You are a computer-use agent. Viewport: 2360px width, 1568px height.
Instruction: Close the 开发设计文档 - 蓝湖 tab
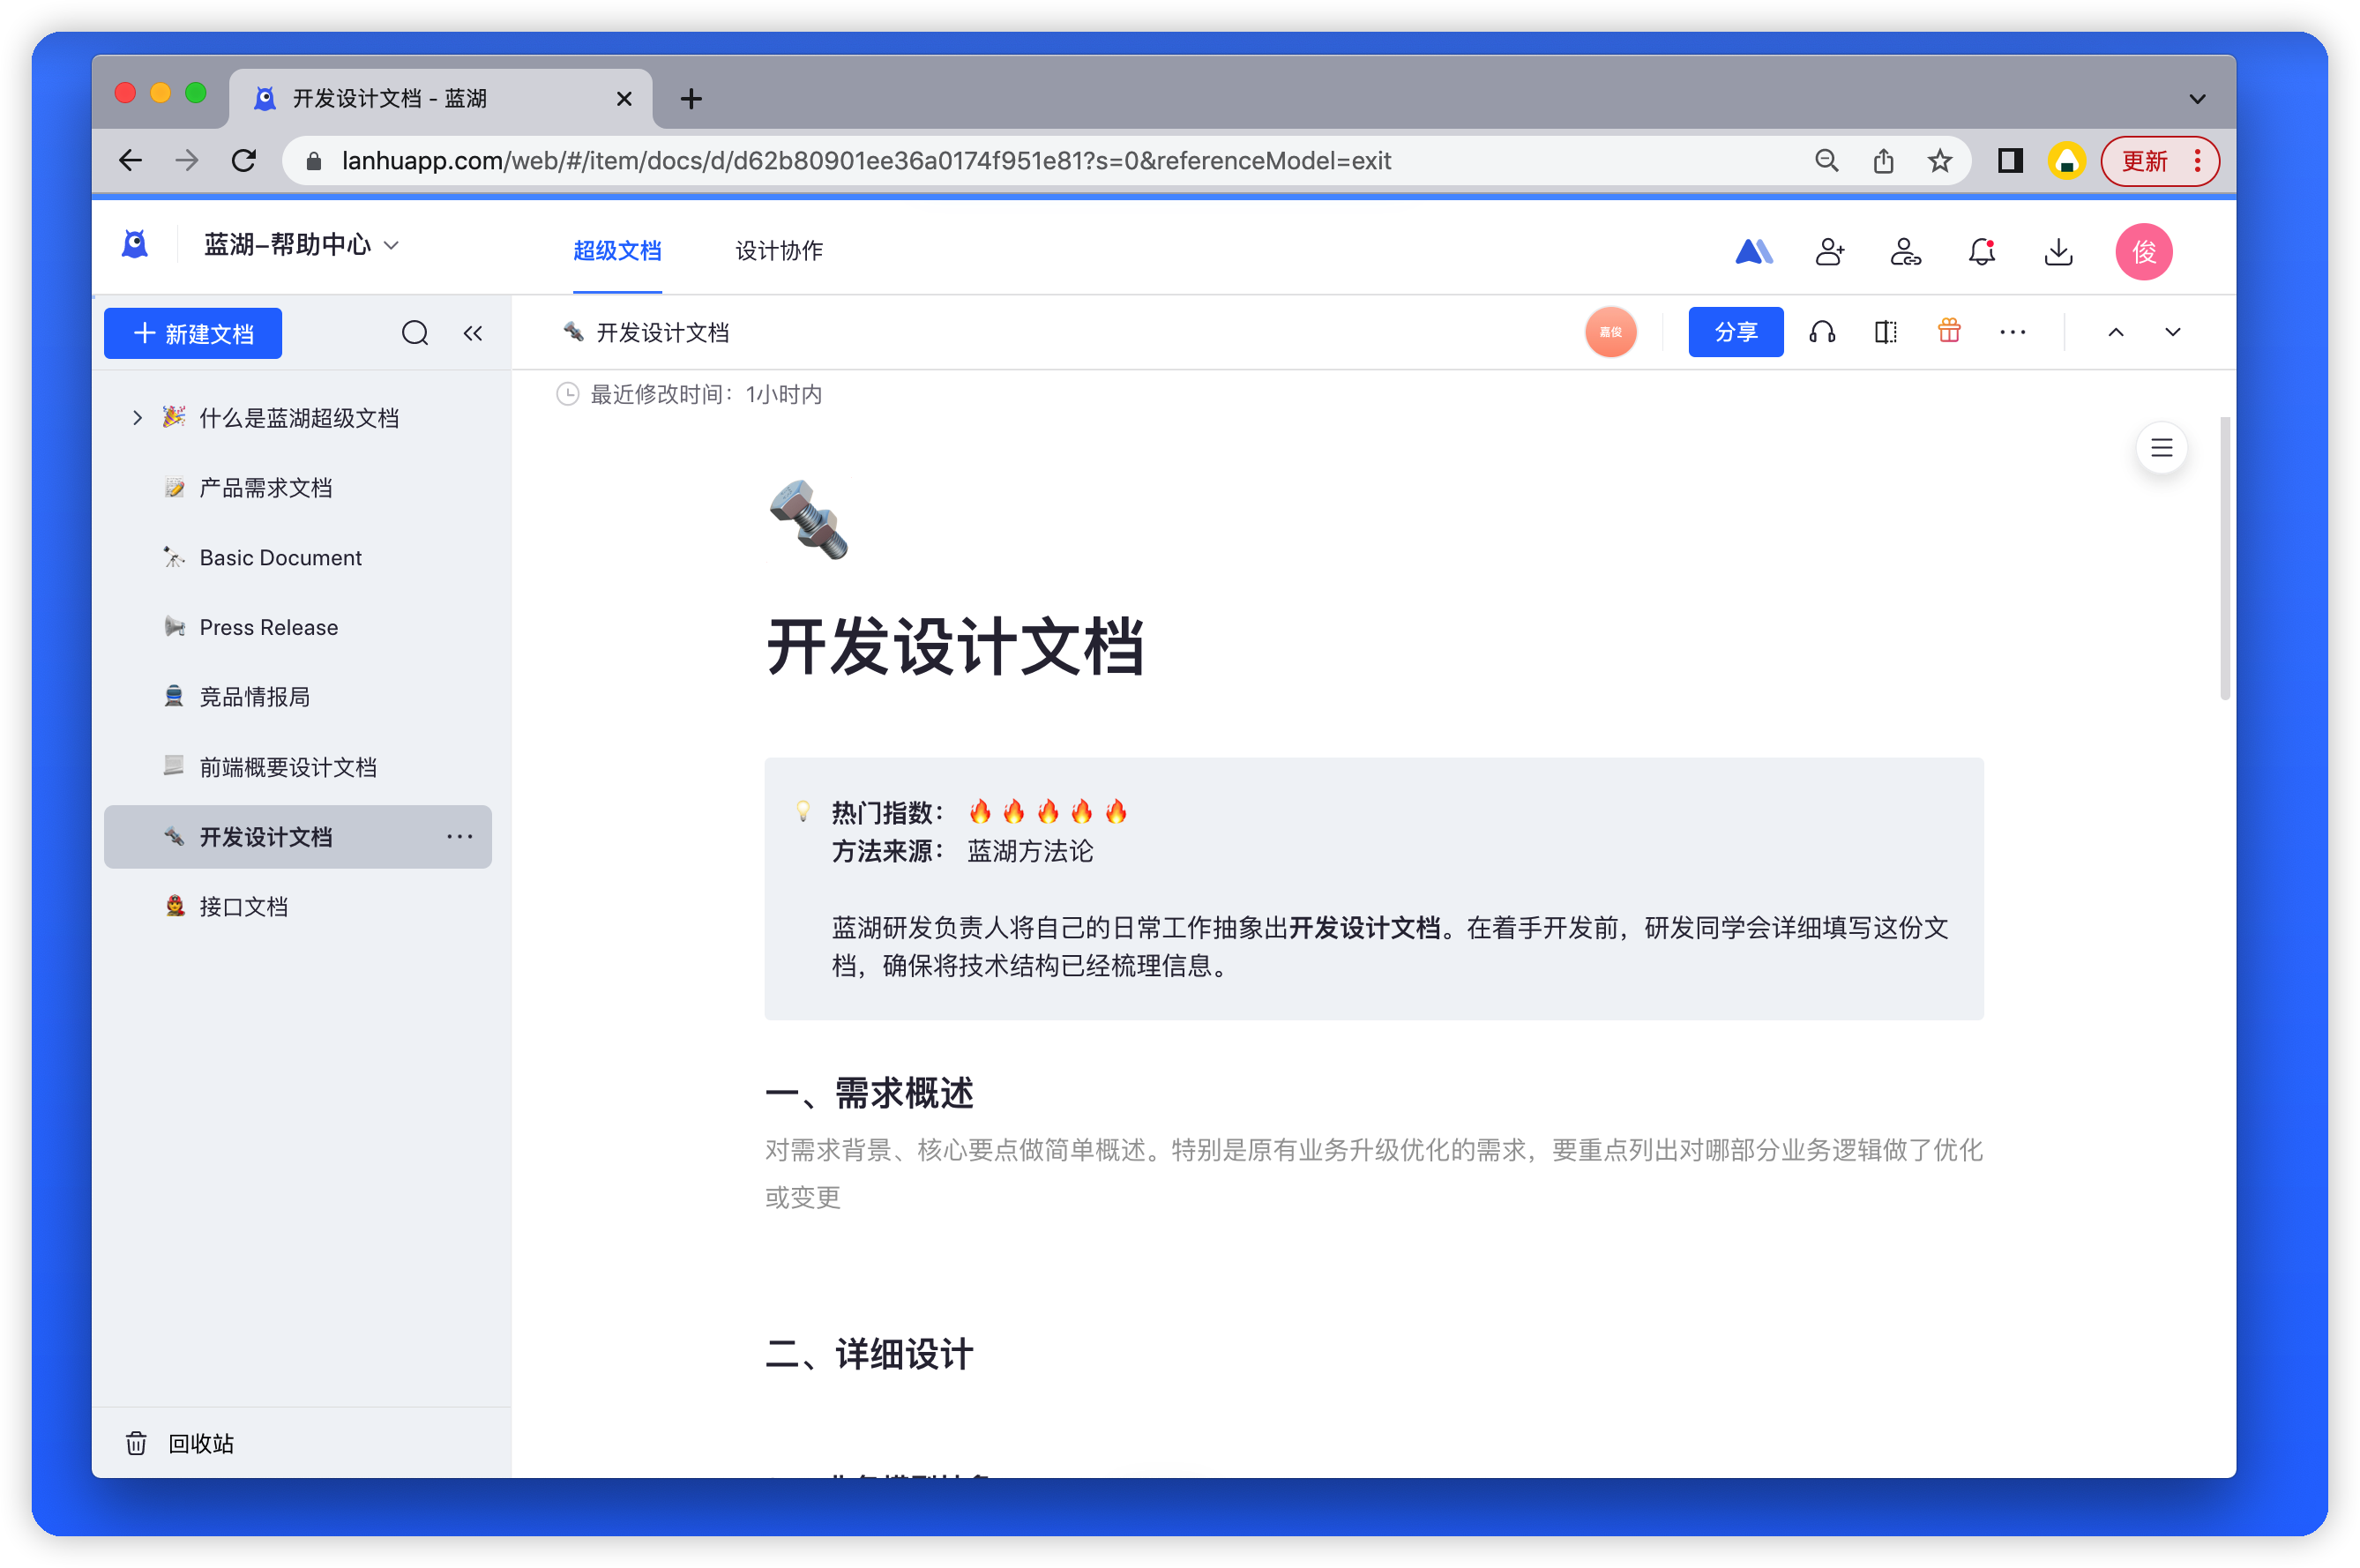[624, 98]
